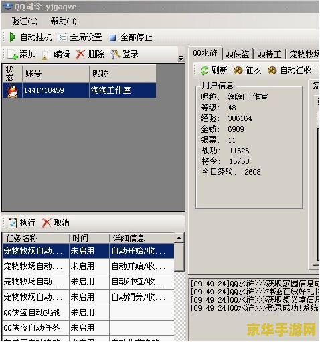This screenshot has height=342, width=320.
Task: Click the 等级 value 48
Action: pyautogui.click(x=232, y=108)
